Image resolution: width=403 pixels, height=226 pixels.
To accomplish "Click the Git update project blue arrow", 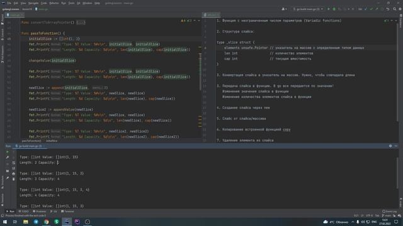I will pos(366,9).
